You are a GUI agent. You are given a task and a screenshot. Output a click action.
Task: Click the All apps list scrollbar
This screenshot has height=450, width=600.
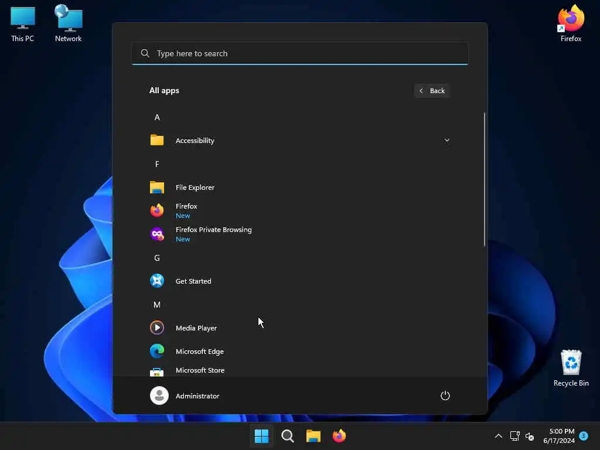(x=485, y=179)
